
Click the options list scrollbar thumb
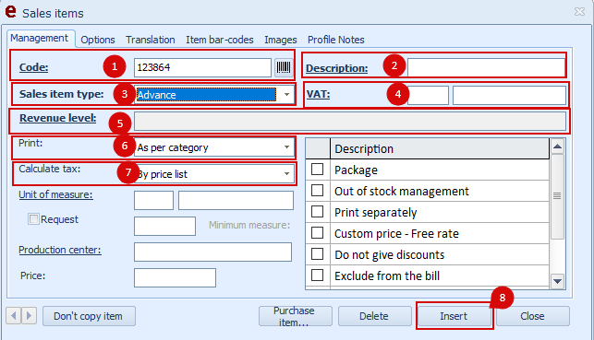click(557, 196)
